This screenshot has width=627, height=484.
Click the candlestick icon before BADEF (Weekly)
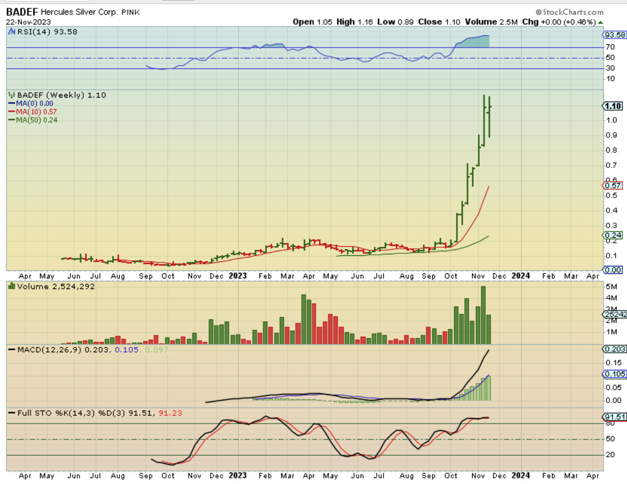click(12, 95)
